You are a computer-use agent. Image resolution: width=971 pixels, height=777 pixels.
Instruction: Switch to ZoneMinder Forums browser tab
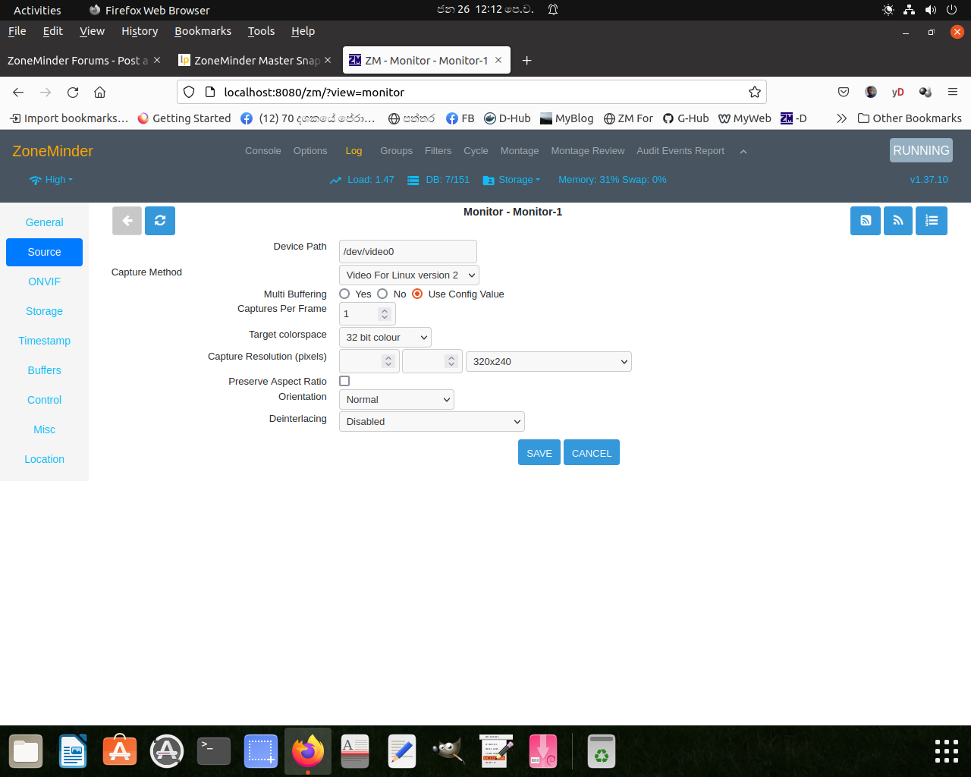pyautogui.click(x=77, y=61)
